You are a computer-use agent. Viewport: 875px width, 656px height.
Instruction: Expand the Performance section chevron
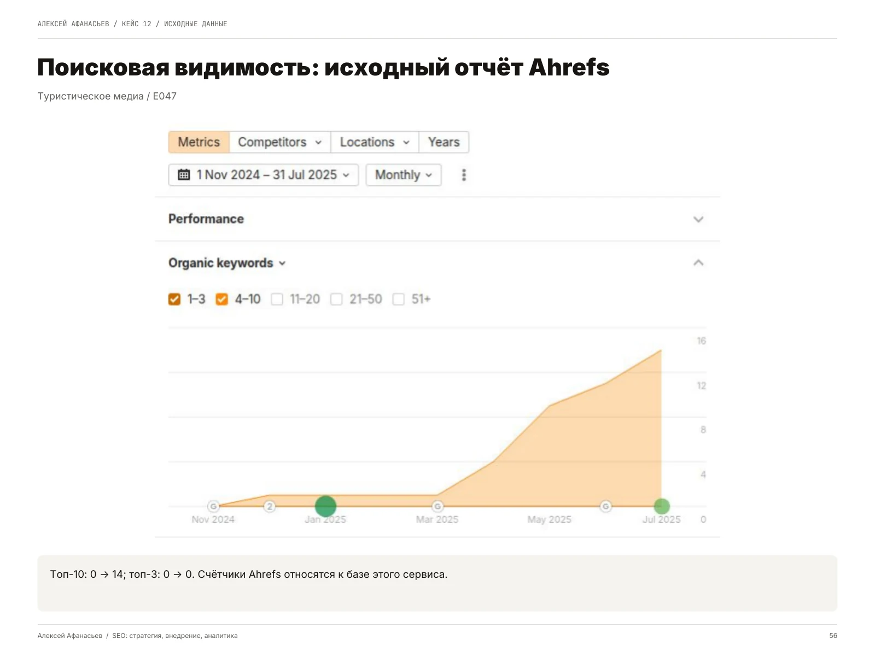(698, 219)
